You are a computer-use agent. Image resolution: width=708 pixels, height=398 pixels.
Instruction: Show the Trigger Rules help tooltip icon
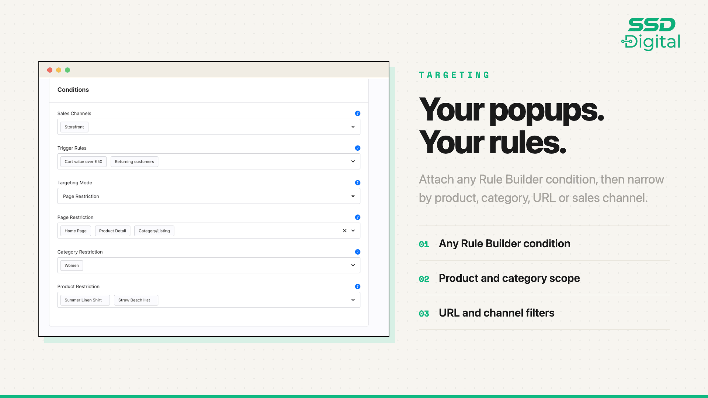point(357,148)
